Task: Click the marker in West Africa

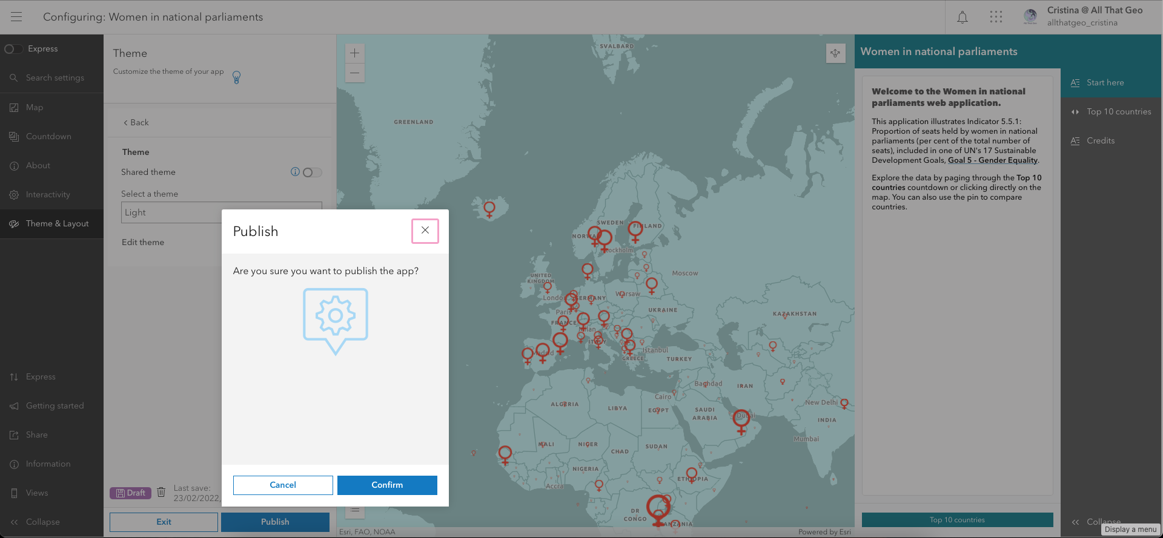Action: (505, 454)
